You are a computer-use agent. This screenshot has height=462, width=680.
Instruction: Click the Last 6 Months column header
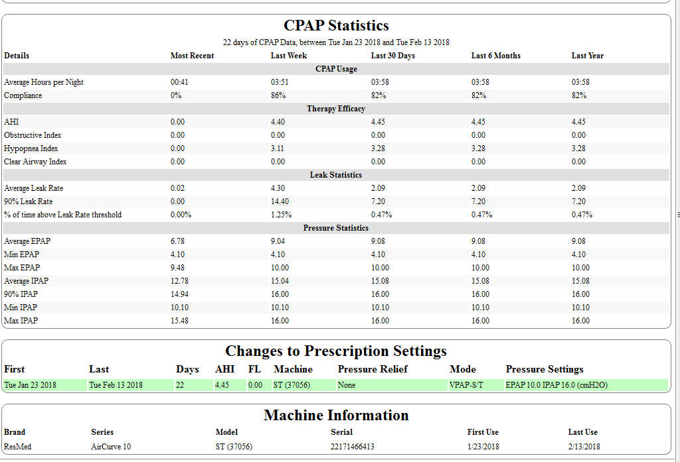pyautogui.click(x=495, y=56)
